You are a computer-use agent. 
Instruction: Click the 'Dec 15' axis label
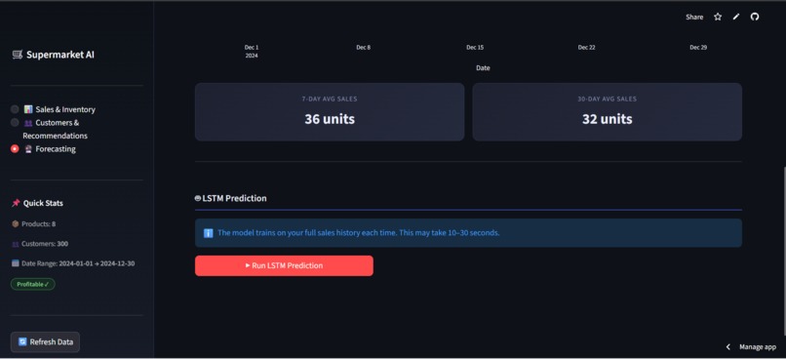(475, 47)
